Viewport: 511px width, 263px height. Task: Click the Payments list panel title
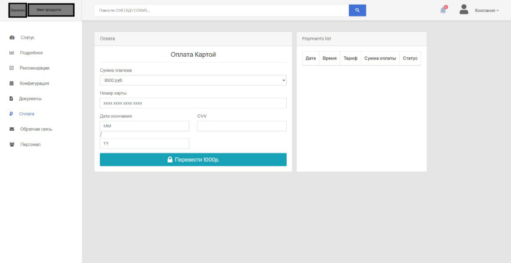316,39
